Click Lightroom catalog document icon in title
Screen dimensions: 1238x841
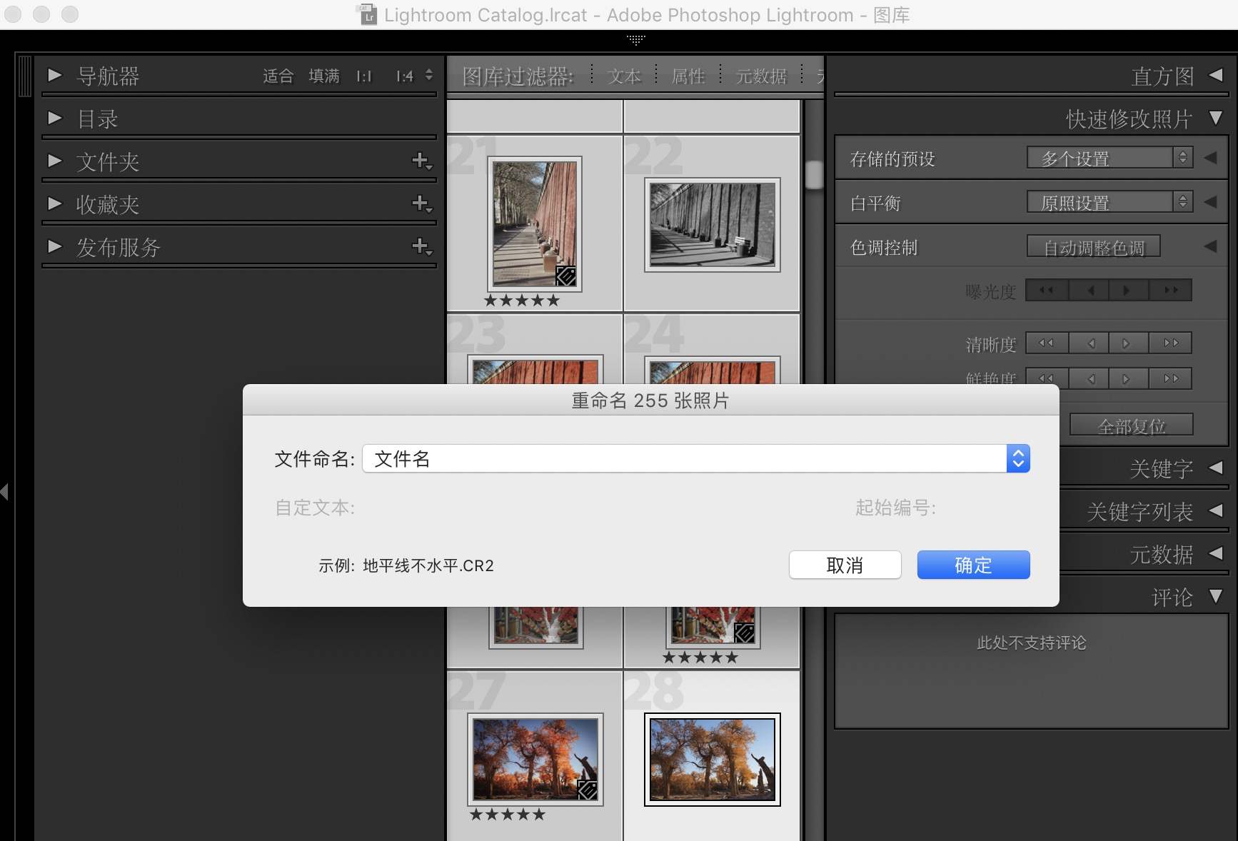click(368, 14)
